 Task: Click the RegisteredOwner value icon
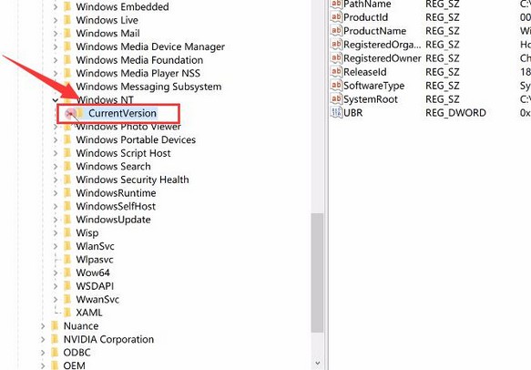click(336, 58)
